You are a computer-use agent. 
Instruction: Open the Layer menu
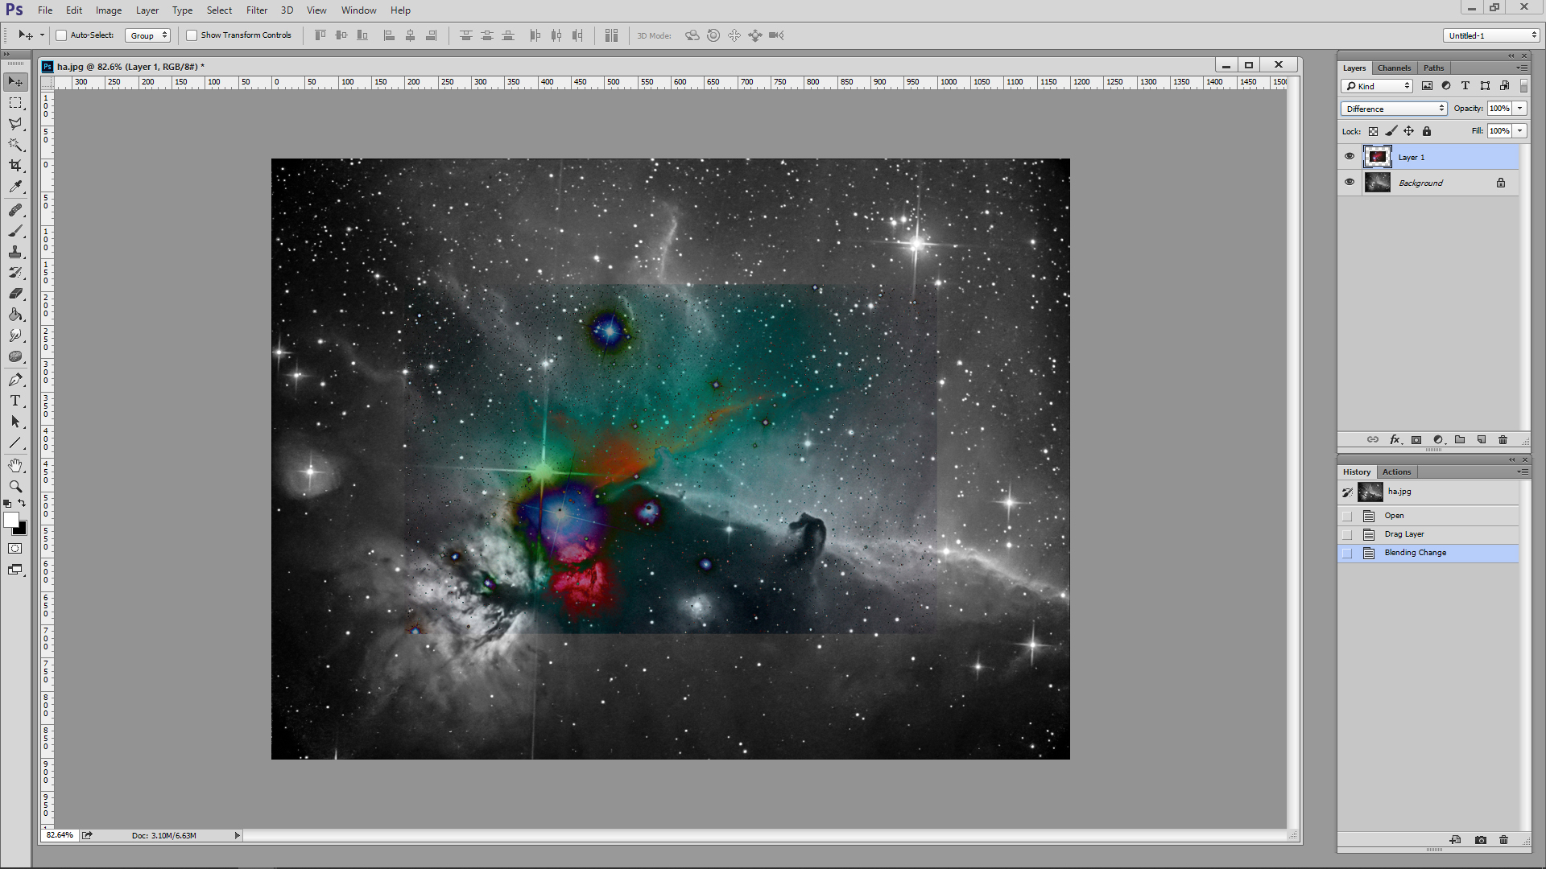[147, 10]
